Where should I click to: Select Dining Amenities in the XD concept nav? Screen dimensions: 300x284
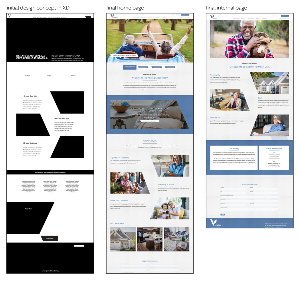(x=56, y=17)
